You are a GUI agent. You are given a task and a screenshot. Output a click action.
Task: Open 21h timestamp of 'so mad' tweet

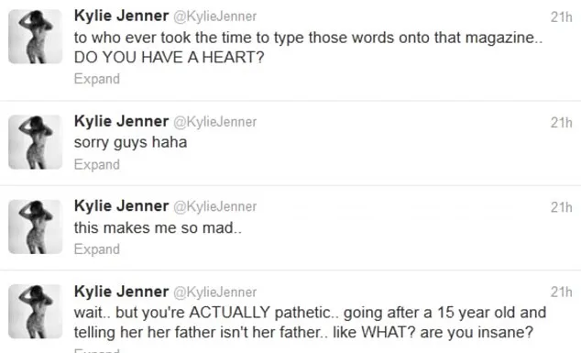click(x=561, y=207)
